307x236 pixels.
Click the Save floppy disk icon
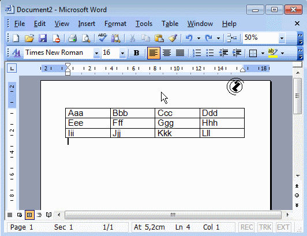click(x=43, y=38)
